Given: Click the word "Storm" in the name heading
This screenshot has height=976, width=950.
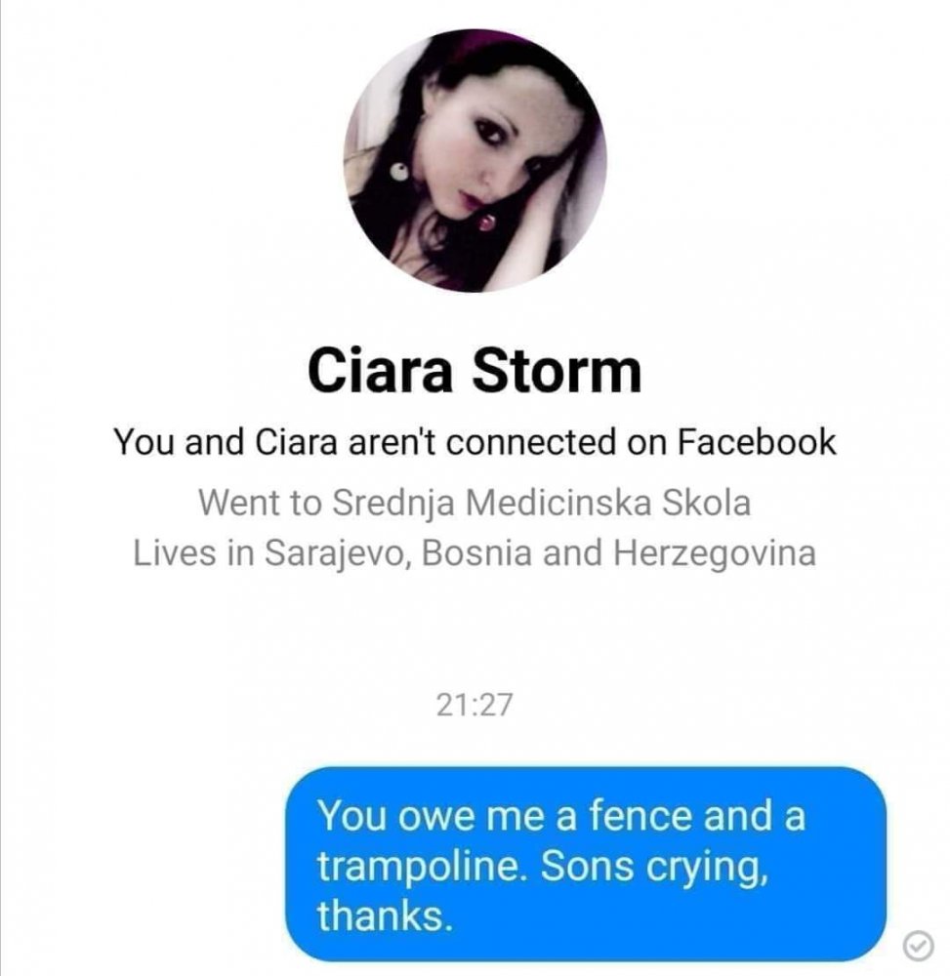Looking at the screenshot, I should point(556,370).
